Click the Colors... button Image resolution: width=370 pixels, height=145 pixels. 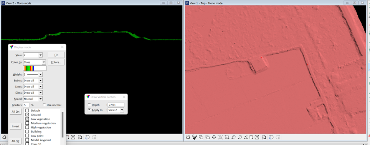[56, 62]
